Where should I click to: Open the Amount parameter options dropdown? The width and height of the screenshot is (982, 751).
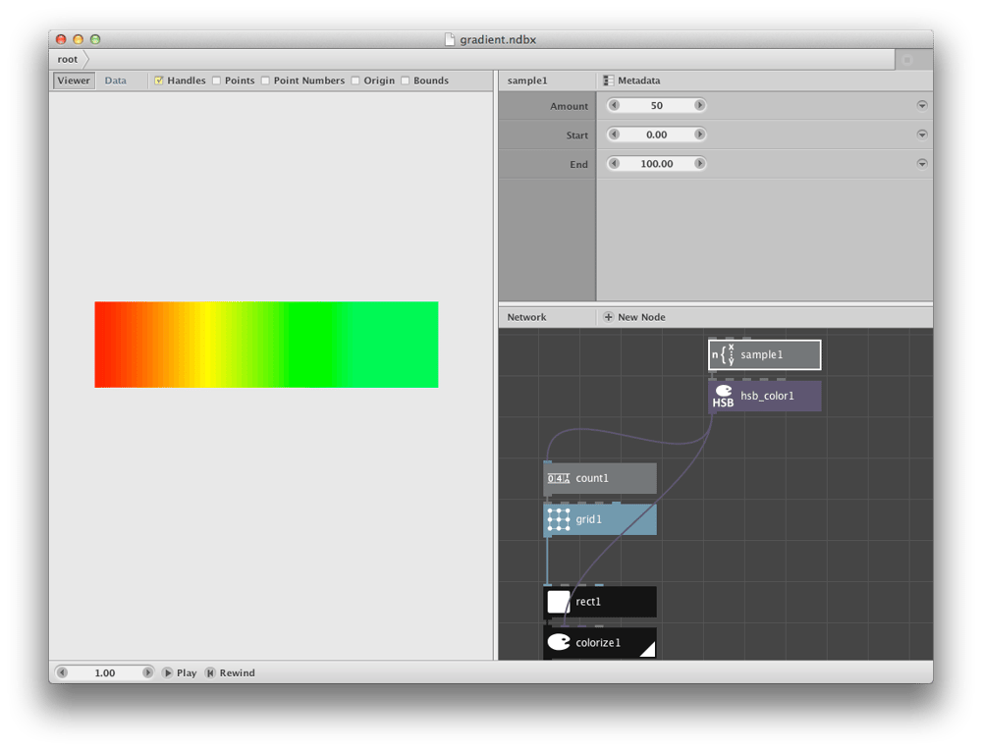(922, 105)
